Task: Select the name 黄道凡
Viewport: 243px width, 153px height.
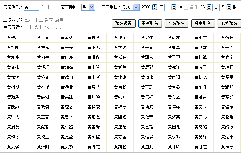Action: pyautogui.click(x=147, y=146)
